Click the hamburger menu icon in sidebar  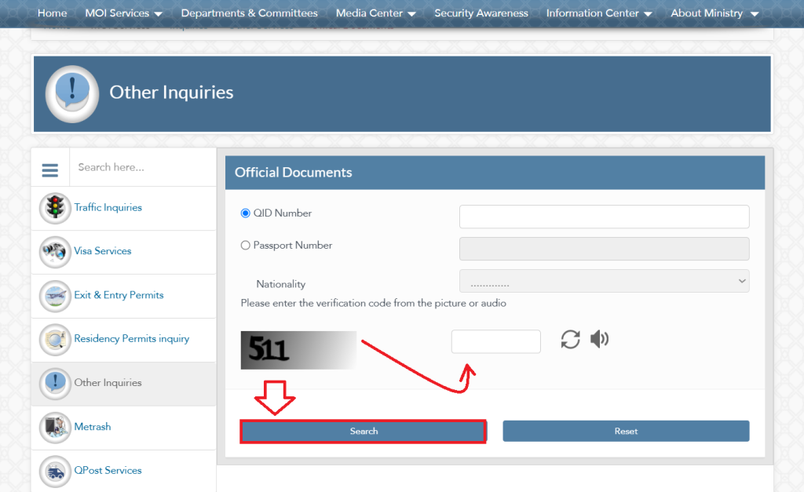click(50, 169)
